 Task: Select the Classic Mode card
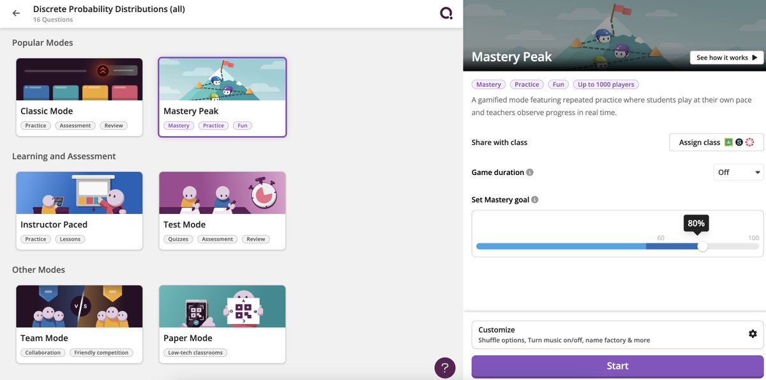point(79,97)
